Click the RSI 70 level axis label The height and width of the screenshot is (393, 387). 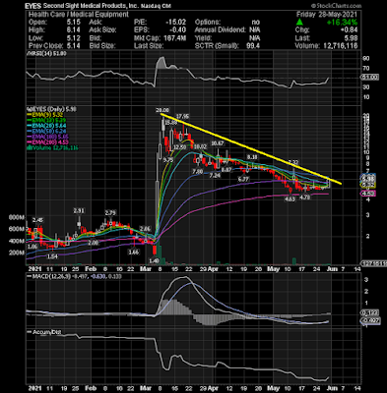[365, 69]
